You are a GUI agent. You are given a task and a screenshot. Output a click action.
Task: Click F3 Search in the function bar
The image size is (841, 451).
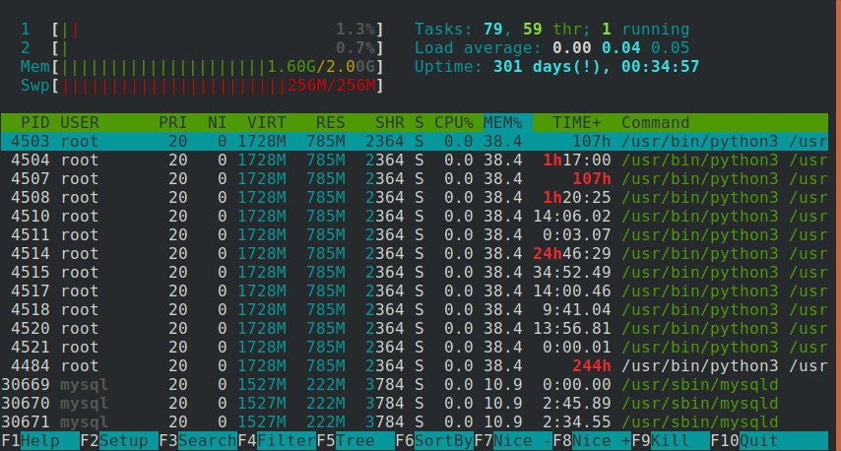(198, 441)
